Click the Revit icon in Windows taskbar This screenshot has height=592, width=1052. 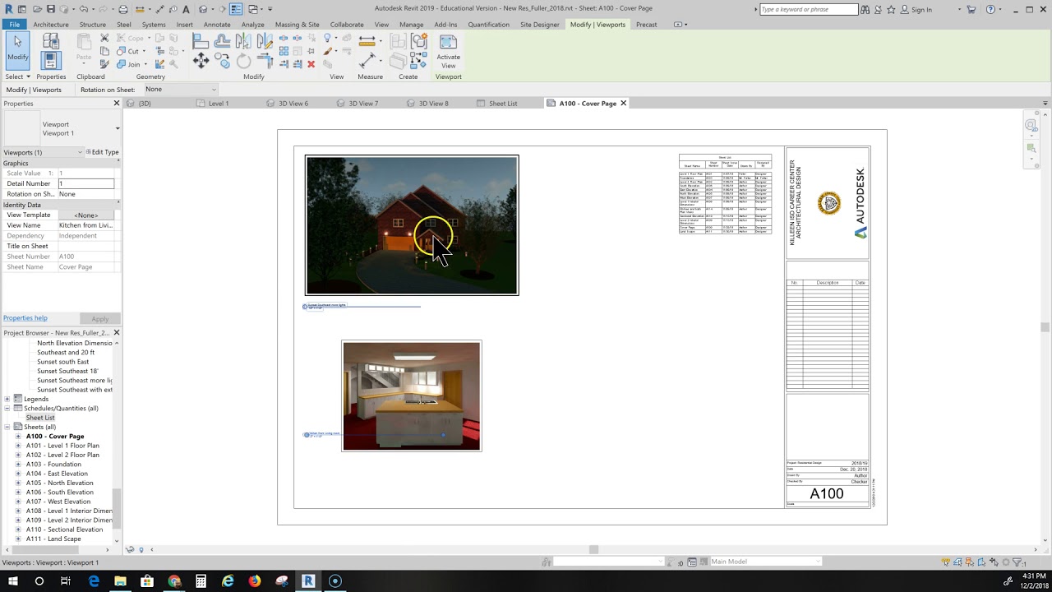tap(308, 581)
